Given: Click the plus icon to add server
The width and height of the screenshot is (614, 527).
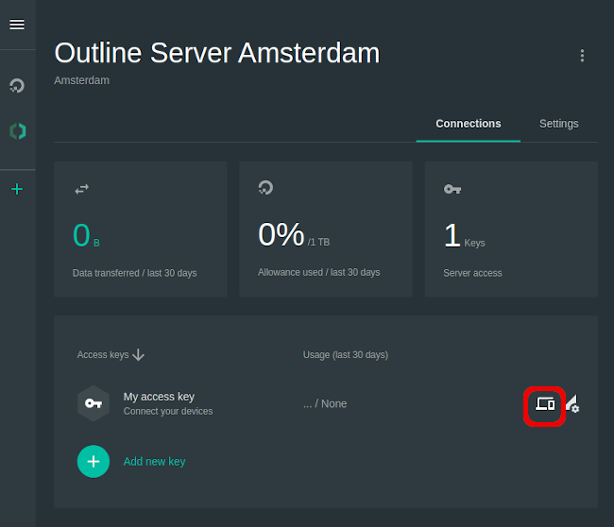Looking at the screenshot, I should [x=17, y=189].
